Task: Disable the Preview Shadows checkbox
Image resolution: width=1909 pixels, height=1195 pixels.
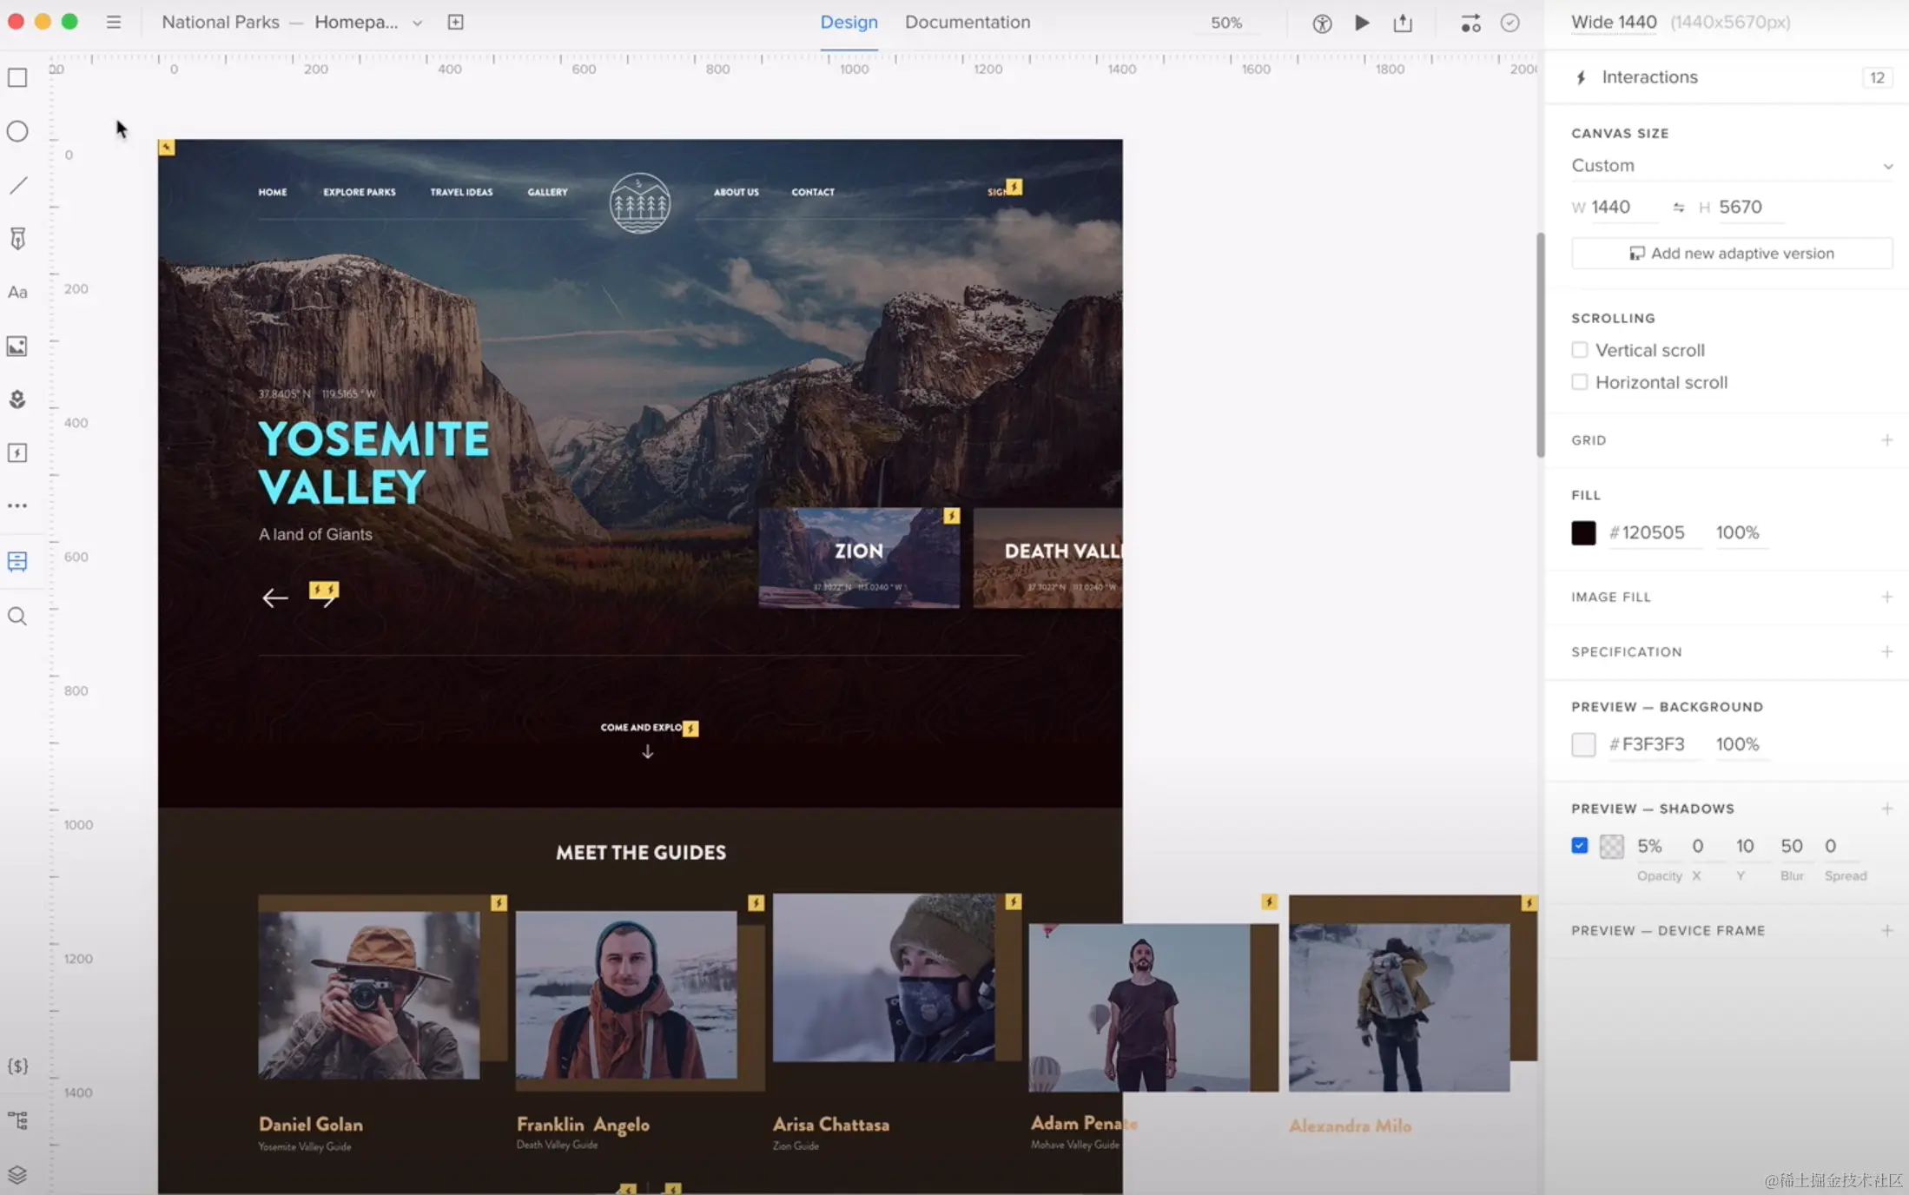Action: pos(1580,845)
